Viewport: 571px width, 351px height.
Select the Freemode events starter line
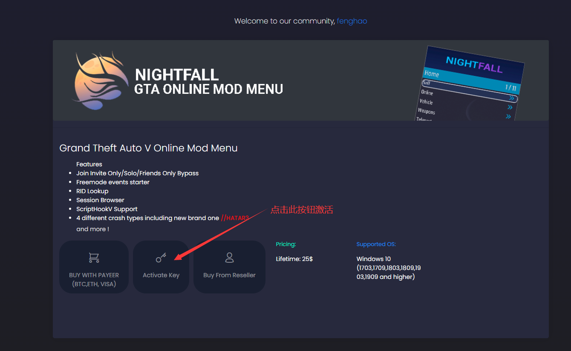coord(113,182)
